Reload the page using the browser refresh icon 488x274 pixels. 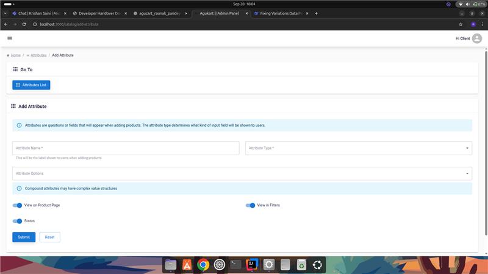(x=24, y=24)
